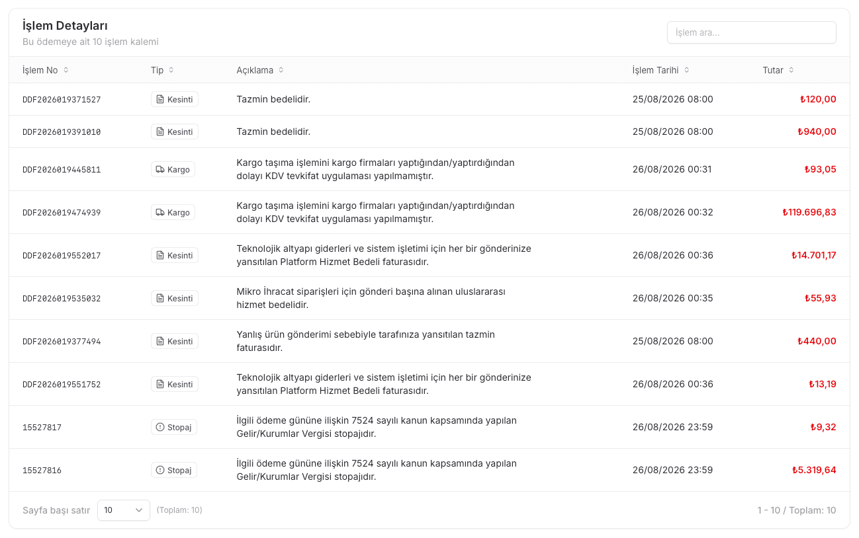The width and height of the screenshot is (859, 538).
Task: Click Kesinti tag for DDF2026019535032
Action: (175, 298)
